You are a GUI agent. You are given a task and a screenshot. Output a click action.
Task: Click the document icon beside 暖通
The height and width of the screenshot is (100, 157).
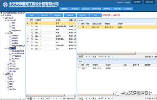point(8,84)
